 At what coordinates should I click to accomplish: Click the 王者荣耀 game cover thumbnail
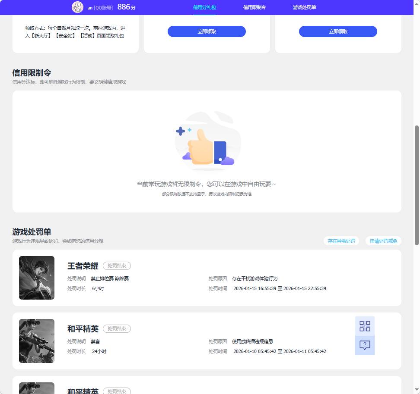[37, 278]
